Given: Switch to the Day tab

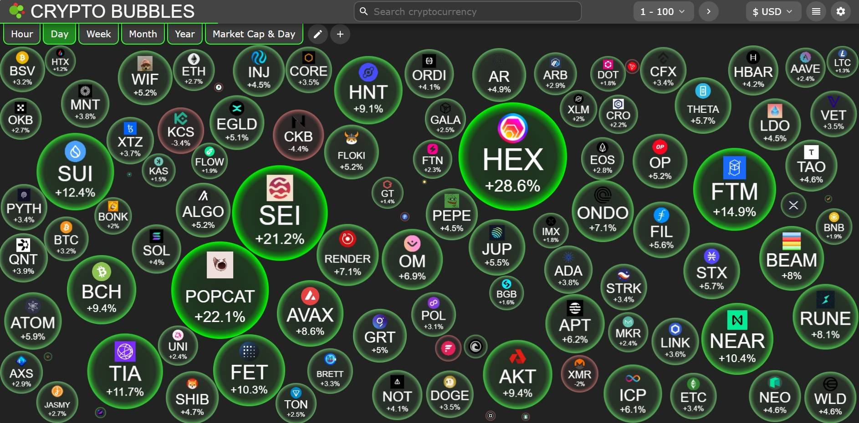Looking at the screenshot, I should [60, 34].
